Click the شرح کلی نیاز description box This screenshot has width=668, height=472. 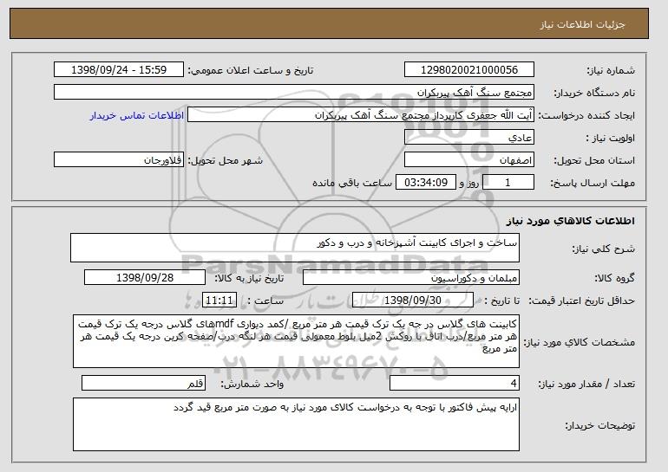click(x=295, y=248)
